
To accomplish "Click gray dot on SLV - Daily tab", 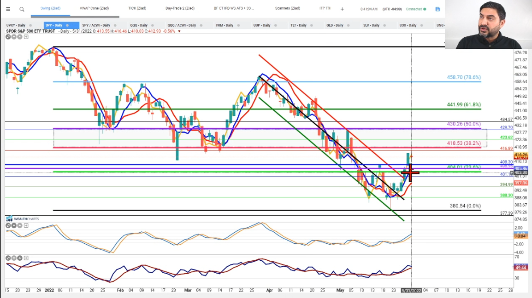I will click(x=384, y=25).
